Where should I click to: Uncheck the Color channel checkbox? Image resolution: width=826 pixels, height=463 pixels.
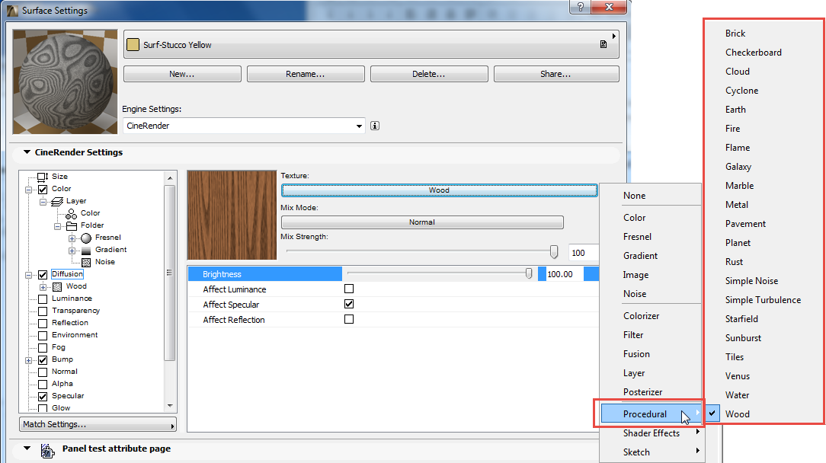tap(43, 189)
